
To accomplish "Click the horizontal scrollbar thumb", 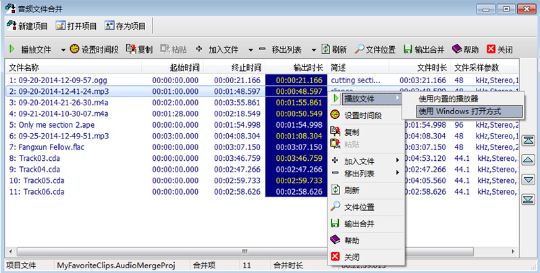I will [x=245, y=251].
